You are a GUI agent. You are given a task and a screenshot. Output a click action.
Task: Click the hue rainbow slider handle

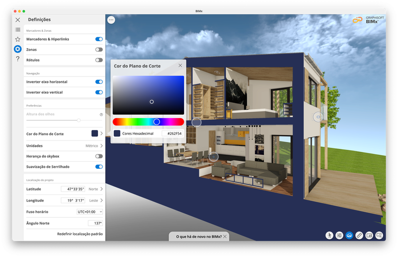coord(157,122)
